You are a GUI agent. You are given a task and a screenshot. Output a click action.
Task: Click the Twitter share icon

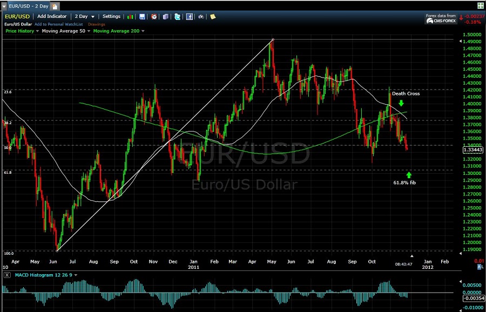(x=177, y=17)
